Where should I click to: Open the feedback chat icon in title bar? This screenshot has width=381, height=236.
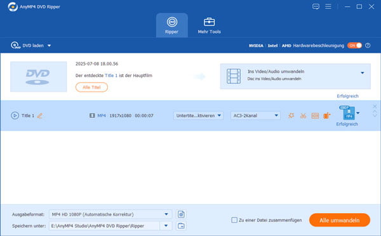point(316,6)
